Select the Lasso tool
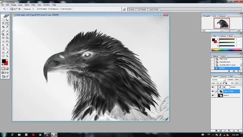This screenshot has height=137, width=243. pos(3,24)
